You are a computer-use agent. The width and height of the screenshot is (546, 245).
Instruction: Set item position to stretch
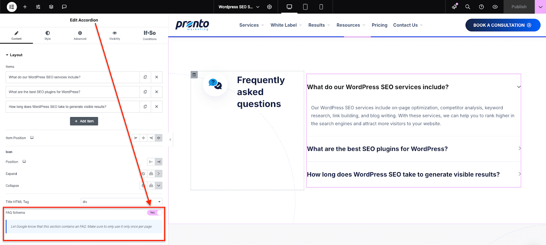(x=159, y=138)
